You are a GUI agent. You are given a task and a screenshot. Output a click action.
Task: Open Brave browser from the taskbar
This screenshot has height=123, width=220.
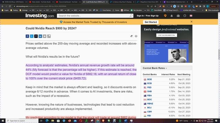pyautogui.click(x=103, y=121)
